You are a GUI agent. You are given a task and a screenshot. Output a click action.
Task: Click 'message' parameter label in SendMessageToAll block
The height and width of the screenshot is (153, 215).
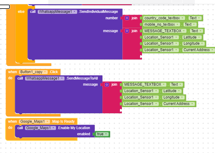coord(90,84)
